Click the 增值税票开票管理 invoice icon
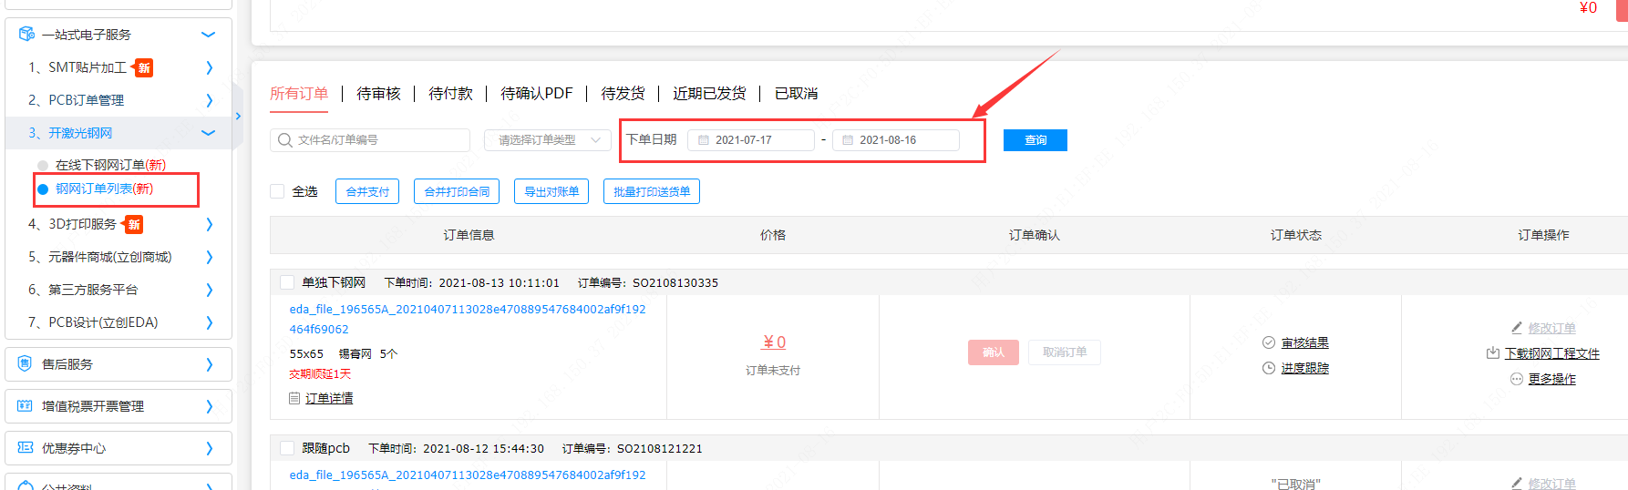Screen dimensions: 1628x490 [x=26, y=406]
